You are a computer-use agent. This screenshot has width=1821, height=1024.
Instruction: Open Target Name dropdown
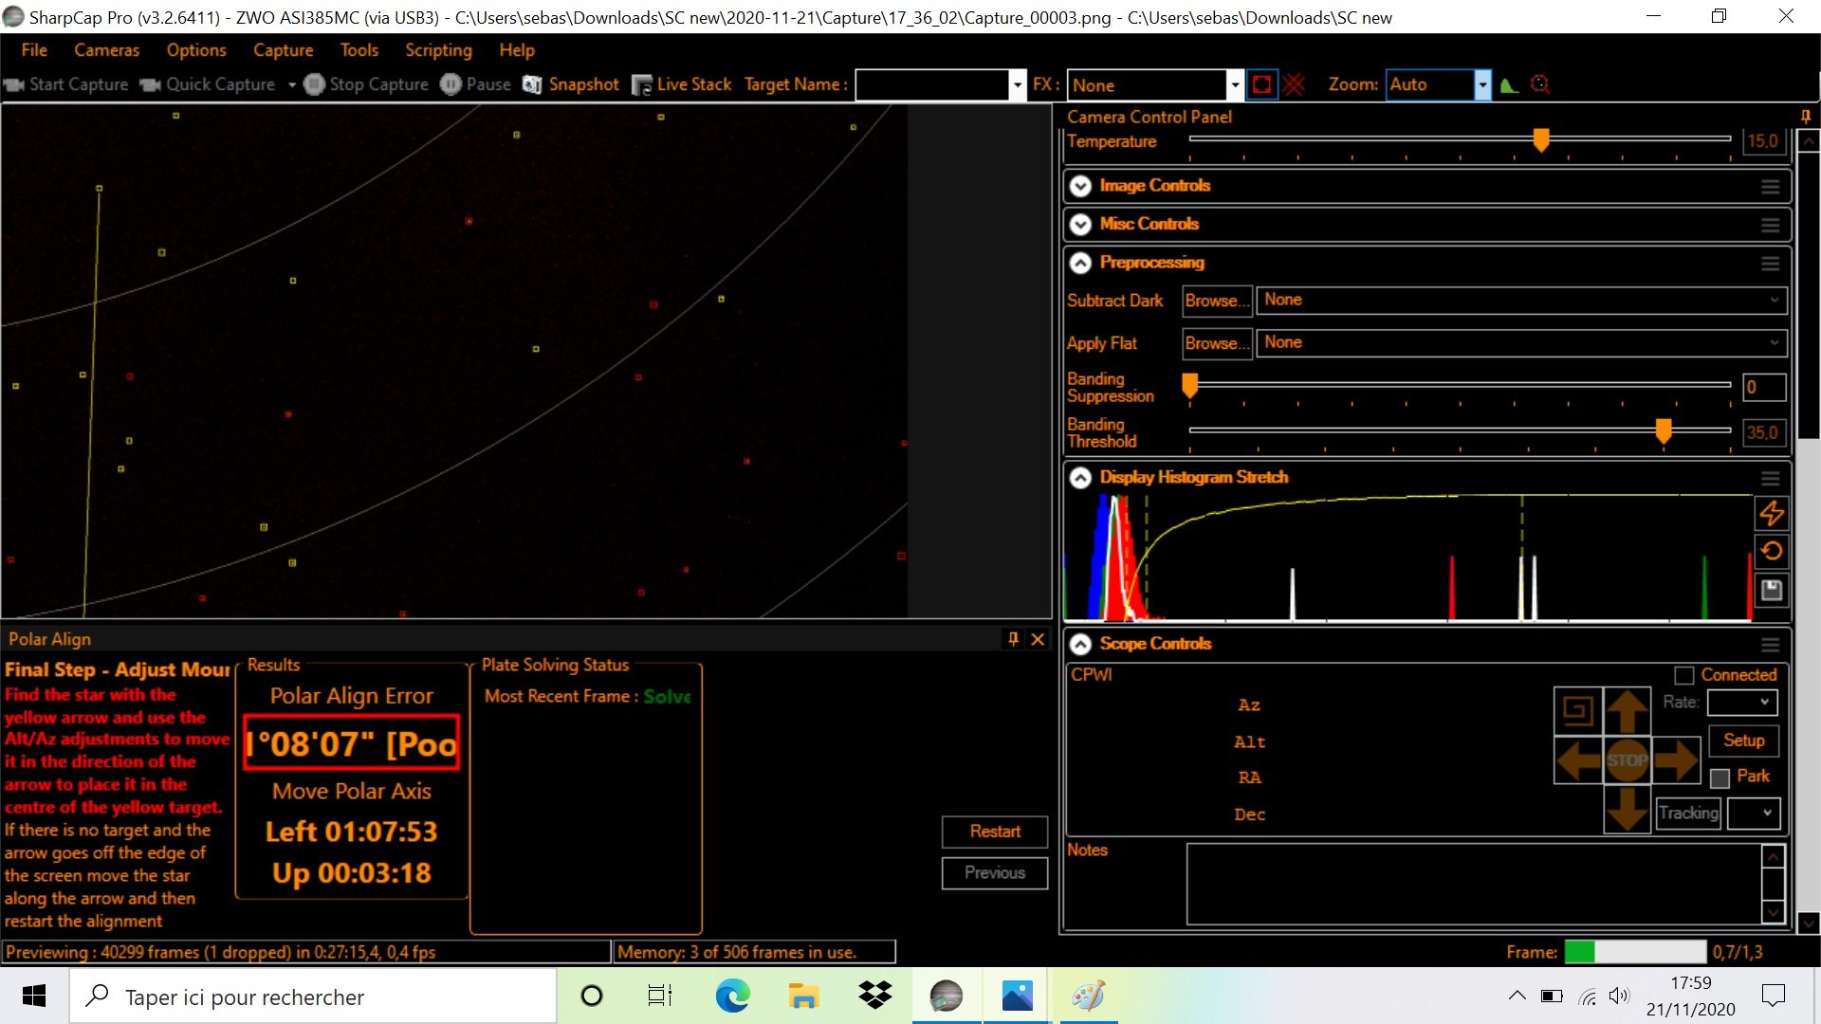(x=1017, y=84)
